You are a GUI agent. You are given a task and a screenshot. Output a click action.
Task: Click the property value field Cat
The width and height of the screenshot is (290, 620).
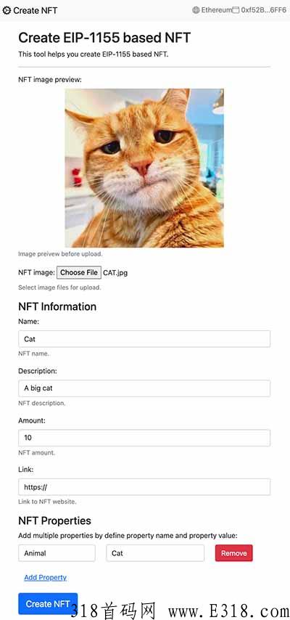pos(155,553)
